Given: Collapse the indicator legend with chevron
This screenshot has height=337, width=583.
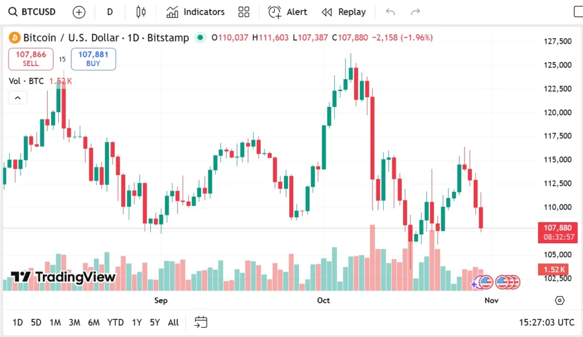Looking at the screenshot, I should 18,98.
